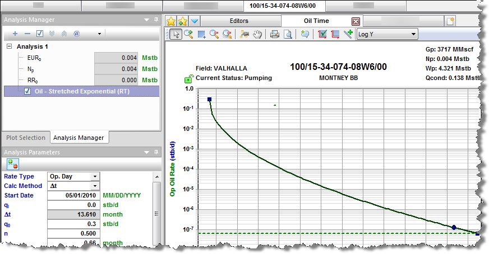Collapse the Analysis 1 tree node

(x=10, y=46)
